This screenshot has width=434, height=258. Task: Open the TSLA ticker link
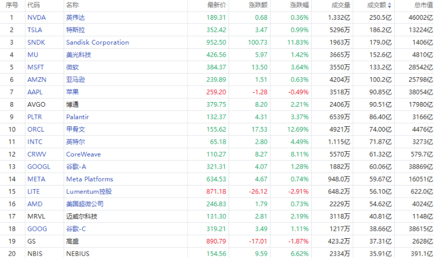tap(35, 30)
